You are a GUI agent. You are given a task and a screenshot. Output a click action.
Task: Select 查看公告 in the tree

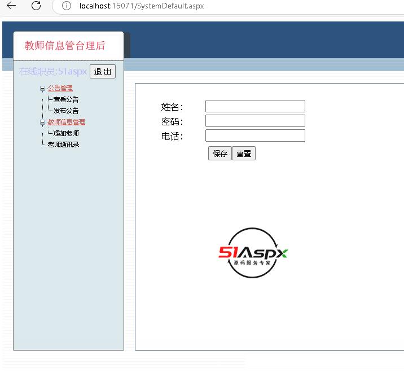coord(65,99)
